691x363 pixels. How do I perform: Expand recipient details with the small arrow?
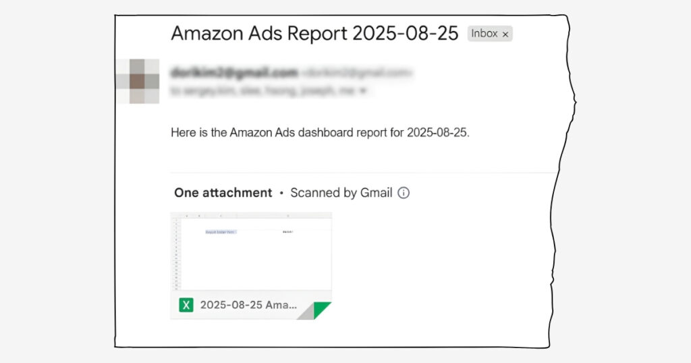(x=363, y=90)
